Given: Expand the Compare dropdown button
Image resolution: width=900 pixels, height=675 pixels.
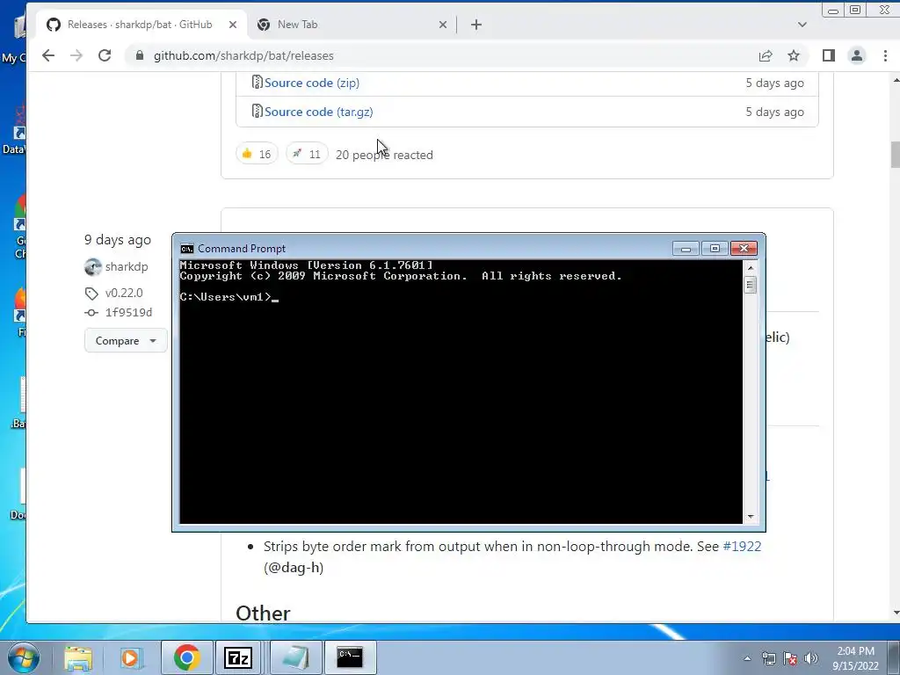Looking at the screenshot, I should (126, 340).
